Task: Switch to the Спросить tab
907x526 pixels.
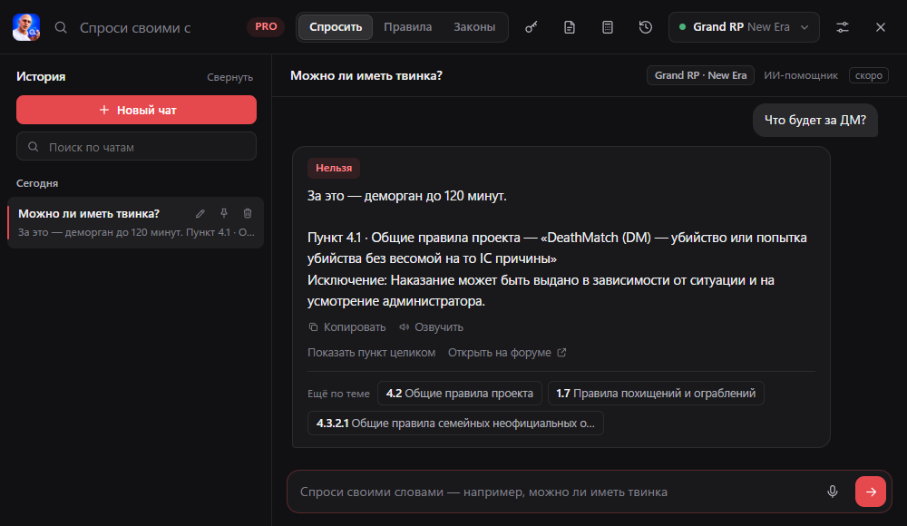Action: (x=336, y=27)
